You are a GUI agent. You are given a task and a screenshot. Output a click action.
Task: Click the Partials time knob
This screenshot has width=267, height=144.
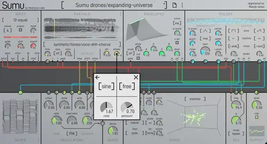point(48,54)
